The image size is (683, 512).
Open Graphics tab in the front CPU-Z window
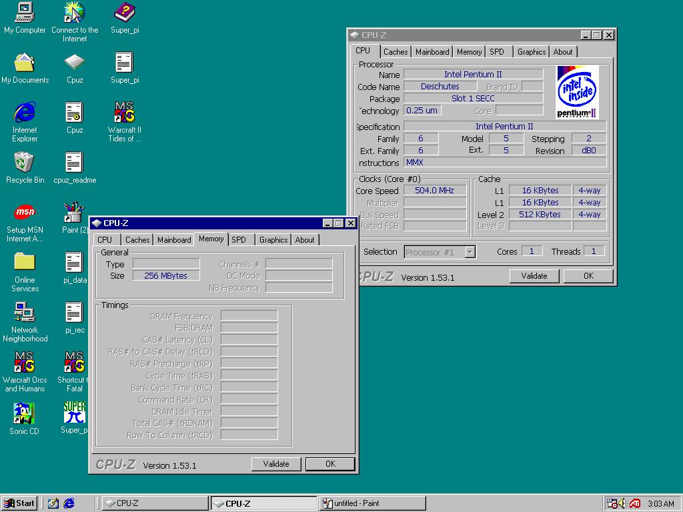[x=273, y=240]
